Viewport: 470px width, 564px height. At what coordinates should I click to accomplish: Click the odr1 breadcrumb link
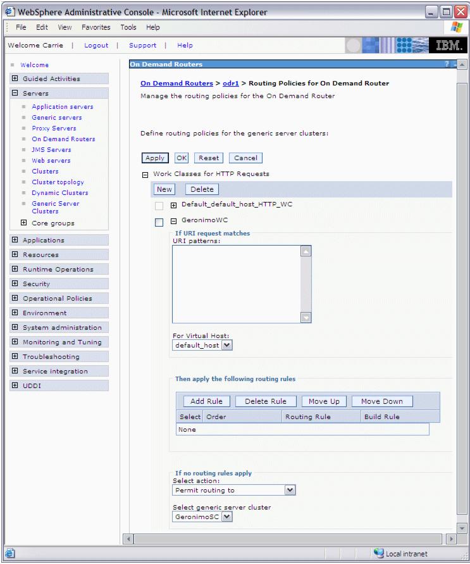coord(231,83)
